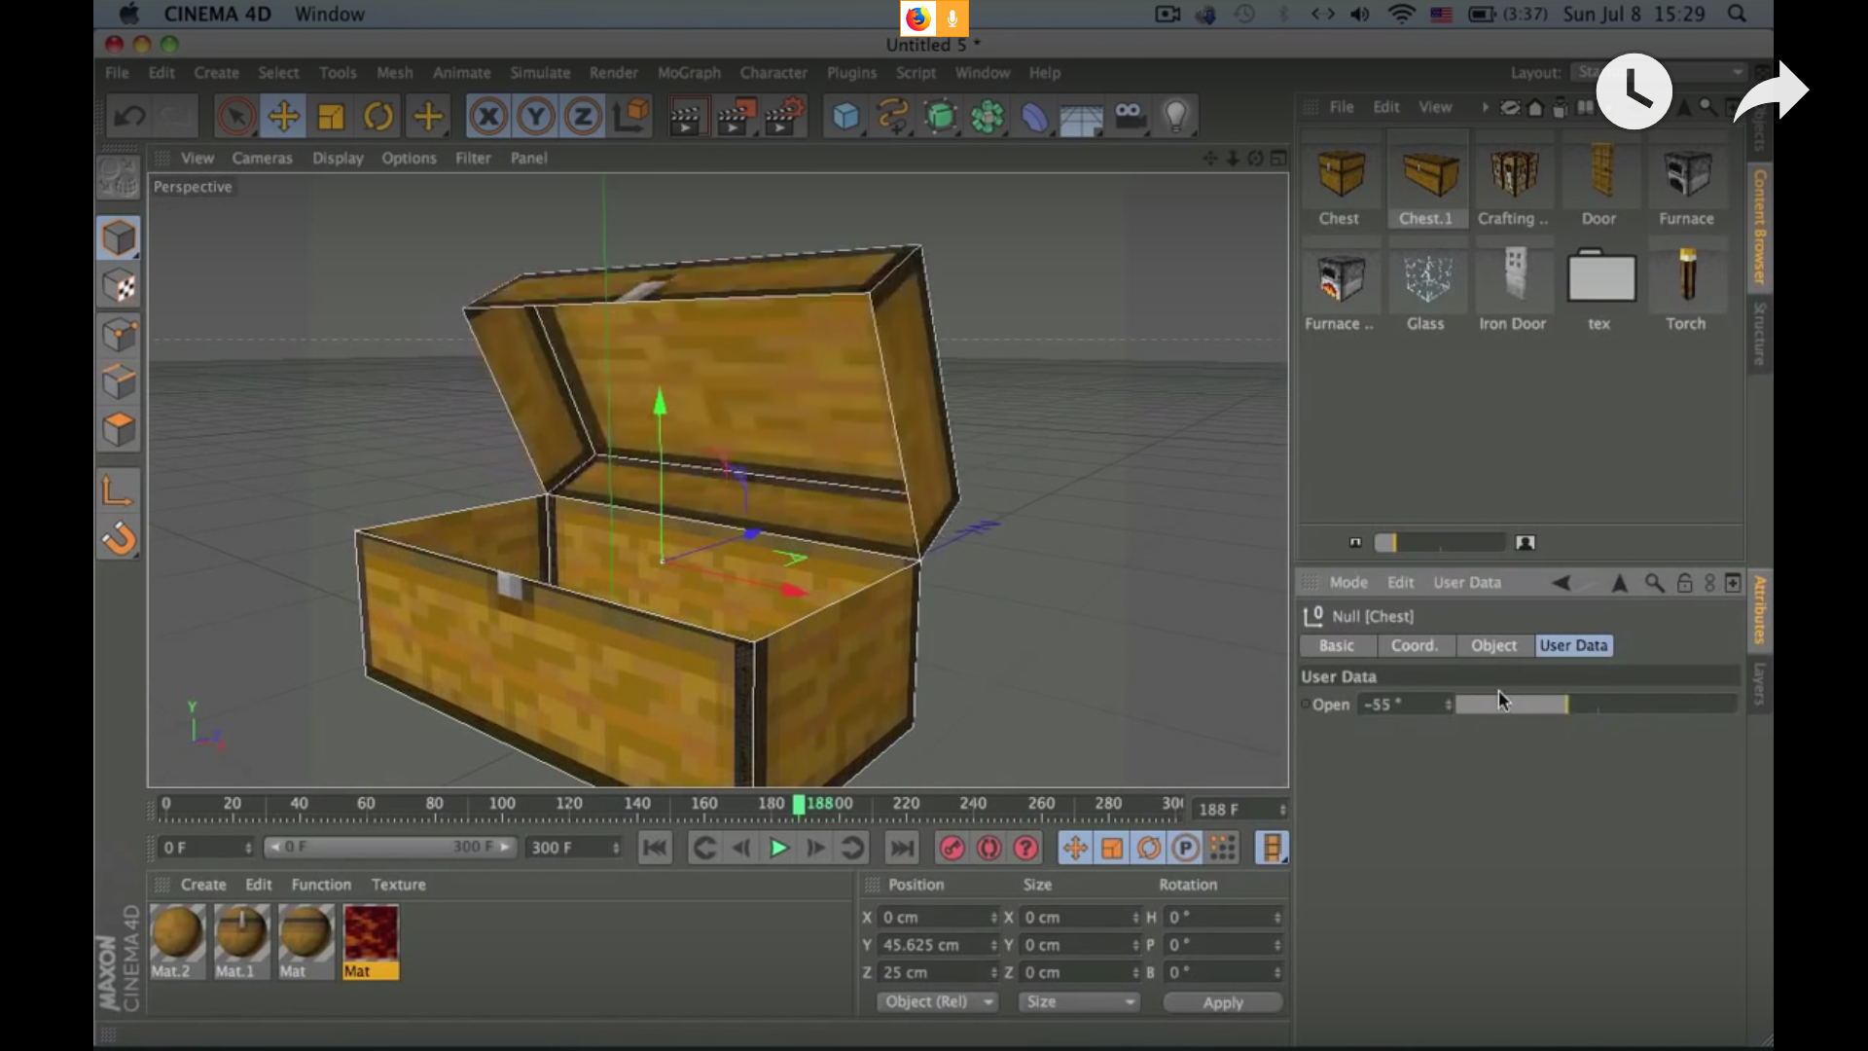Image resolution: width=1868 pixels, height=1051 pixels.
Task: Toggle X axis lock
Action: point(488,117)
